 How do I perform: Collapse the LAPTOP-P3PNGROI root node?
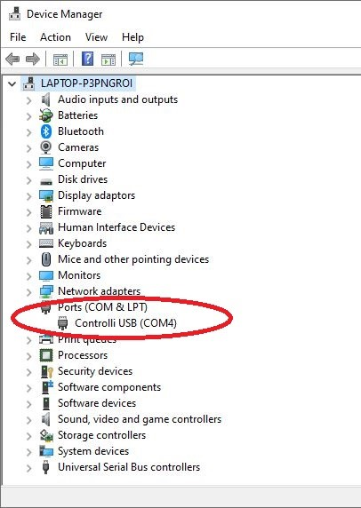pyautogui.click(x=12, y=84)
